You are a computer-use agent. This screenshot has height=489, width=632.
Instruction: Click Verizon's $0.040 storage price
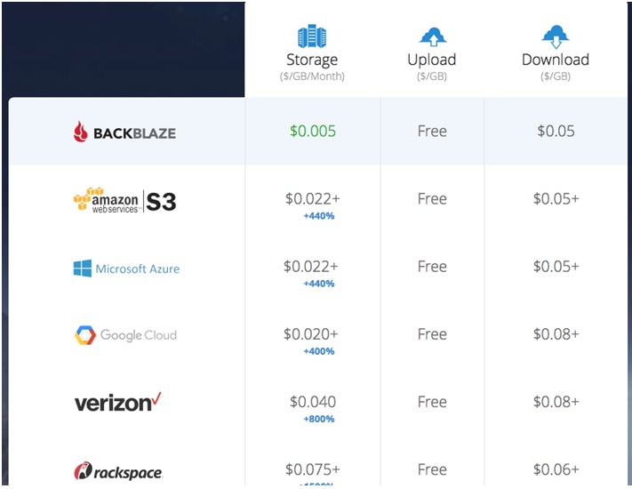pyautogui.click(x=313, y=402)
